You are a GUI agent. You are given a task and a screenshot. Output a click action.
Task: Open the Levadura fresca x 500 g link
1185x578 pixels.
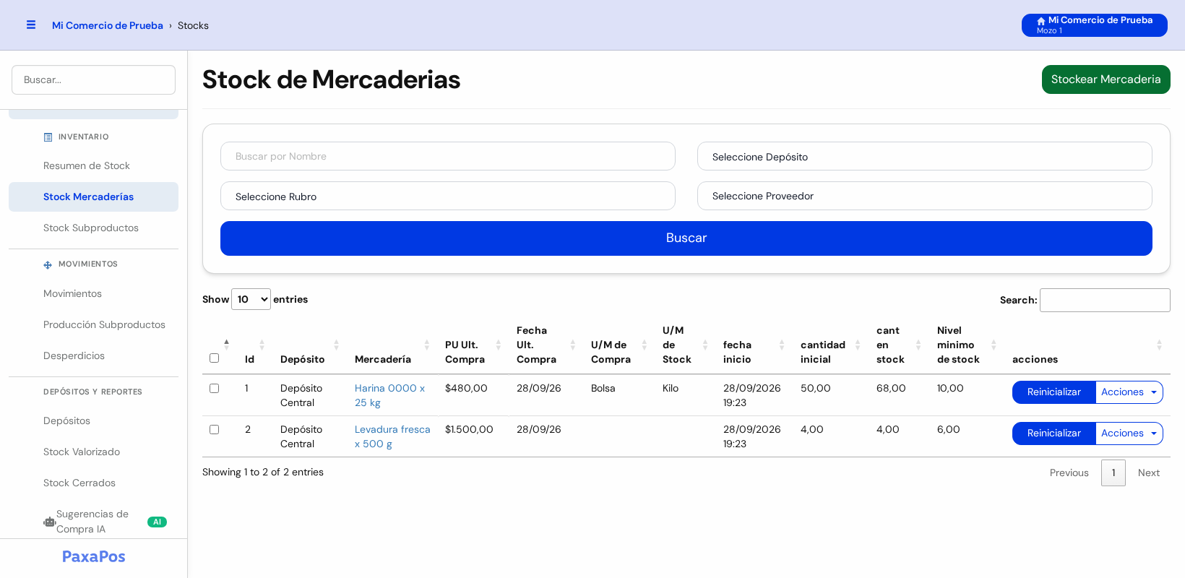point(392,436)
